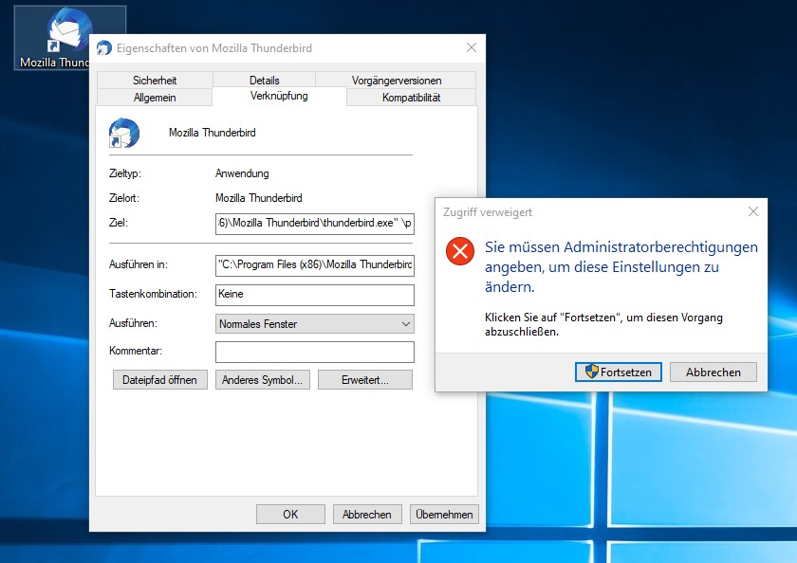Switch to the Allgemein tab
Viewport: 797px width, 563px height.
click(x=155, y=98)
